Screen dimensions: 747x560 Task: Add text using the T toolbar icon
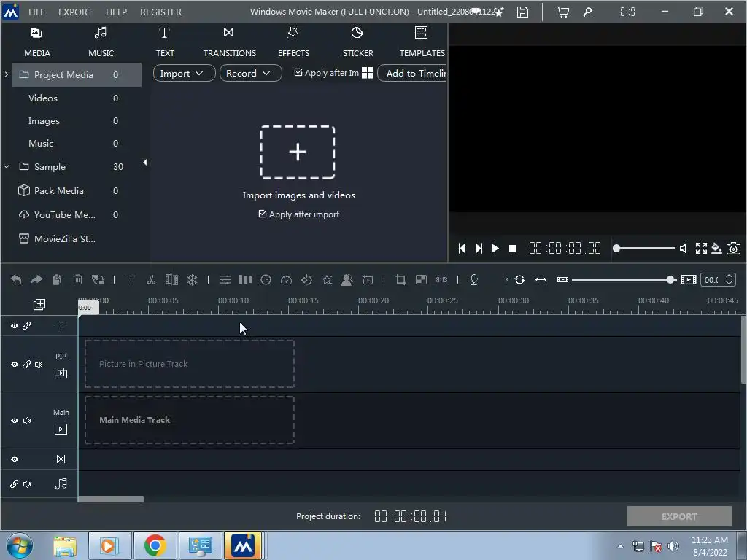pos(131,279)
